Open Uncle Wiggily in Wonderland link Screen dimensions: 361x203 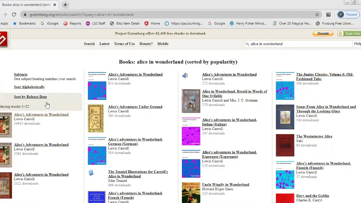click(226, 185)
